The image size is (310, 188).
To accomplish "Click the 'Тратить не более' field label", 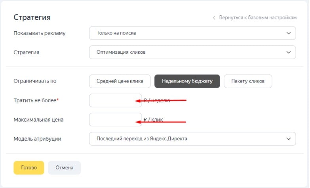I will click(x=36, y=101).
